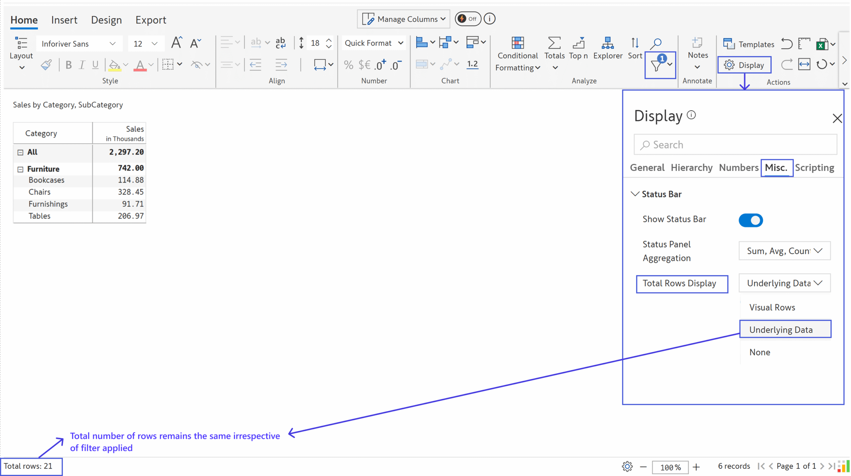The height and width of the screenshot is (476, 851).
Task: Expand the Manage Columns dropdown
Action: pos(403,19)
